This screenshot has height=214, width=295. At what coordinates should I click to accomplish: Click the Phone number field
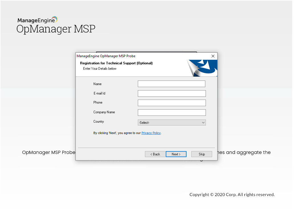tap(171, 103)
